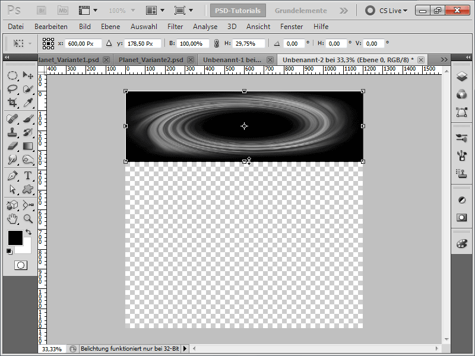
Task: Switch to the Grundelemente workspace
Action: [301, 11]
